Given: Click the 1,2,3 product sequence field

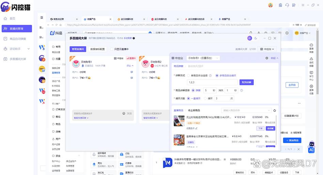Looking at the screenshot, I should click(212, 82).
